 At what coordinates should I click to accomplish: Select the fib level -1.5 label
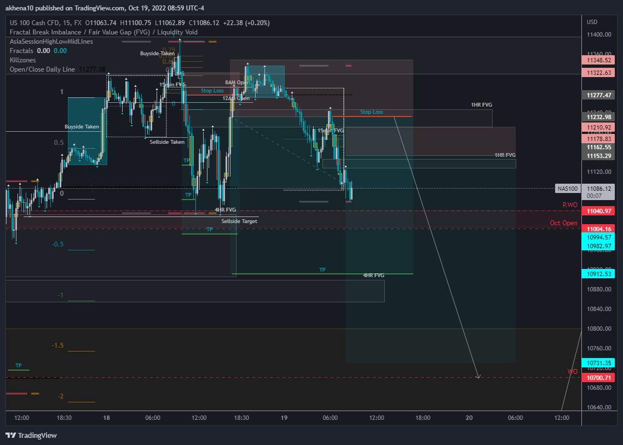57,346
